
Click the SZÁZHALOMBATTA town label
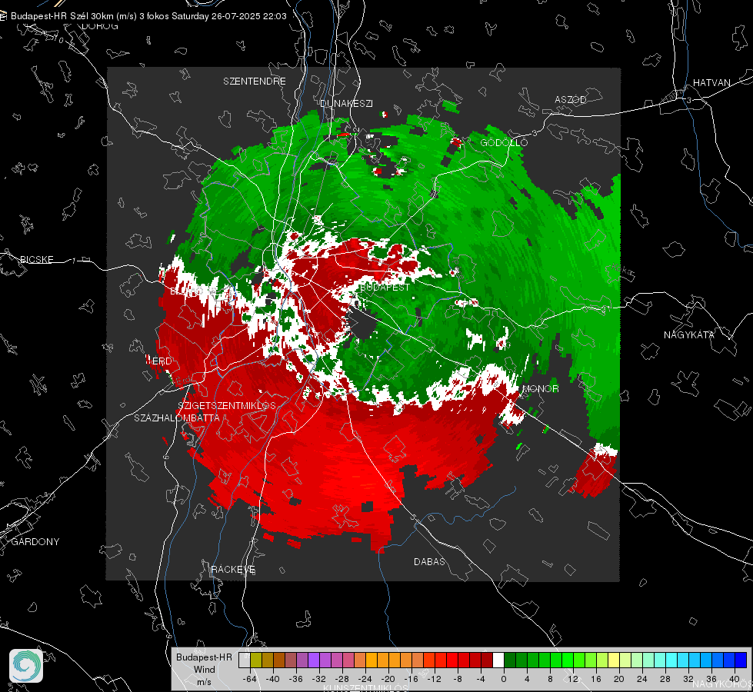pyautogui.click(x=177, y=418)
